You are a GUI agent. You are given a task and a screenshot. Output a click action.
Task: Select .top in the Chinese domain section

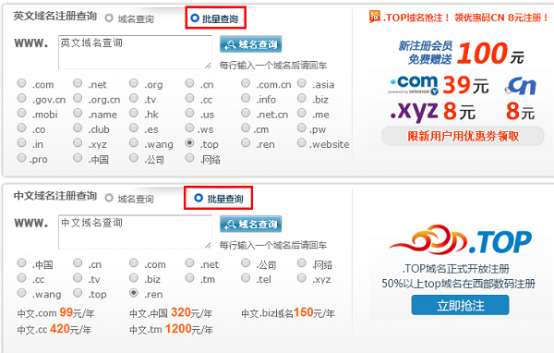(78, 293)
